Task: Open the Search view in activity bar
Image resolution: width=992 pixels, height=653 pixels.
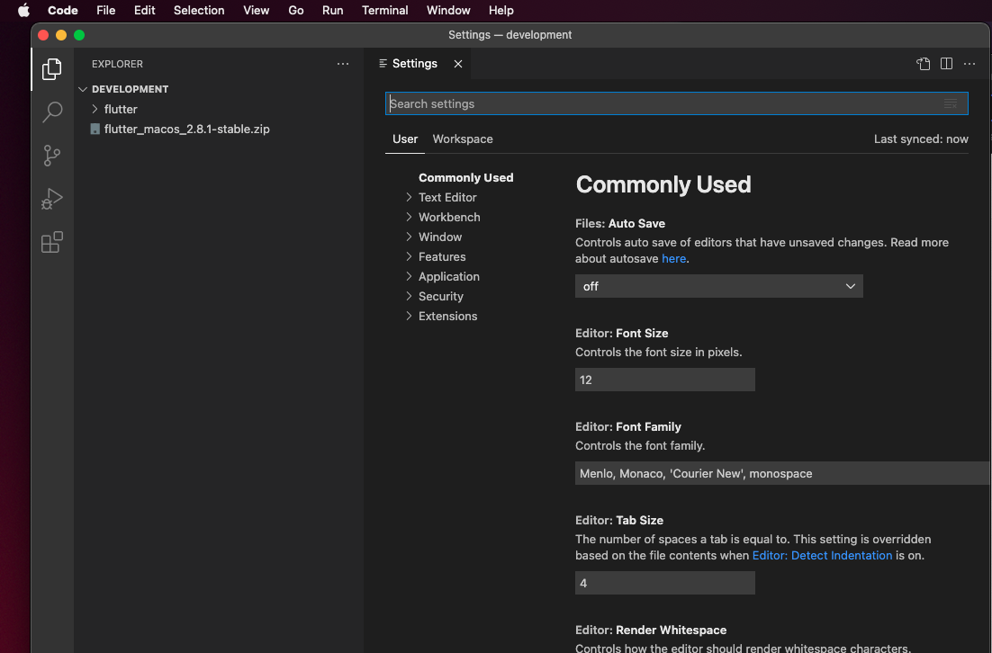Action: [x=52, y=112]
